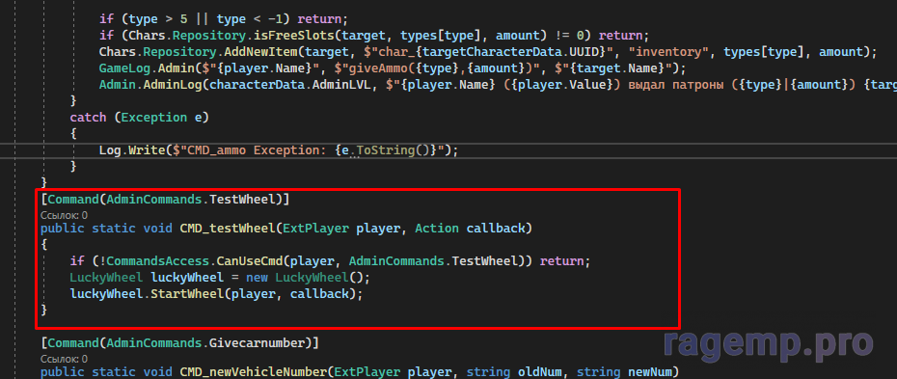The height and width of the screenshot is (379, 897).
Task: Select the CommandsAccess class name
Action: pyautogui.click(x=158, y=261)
